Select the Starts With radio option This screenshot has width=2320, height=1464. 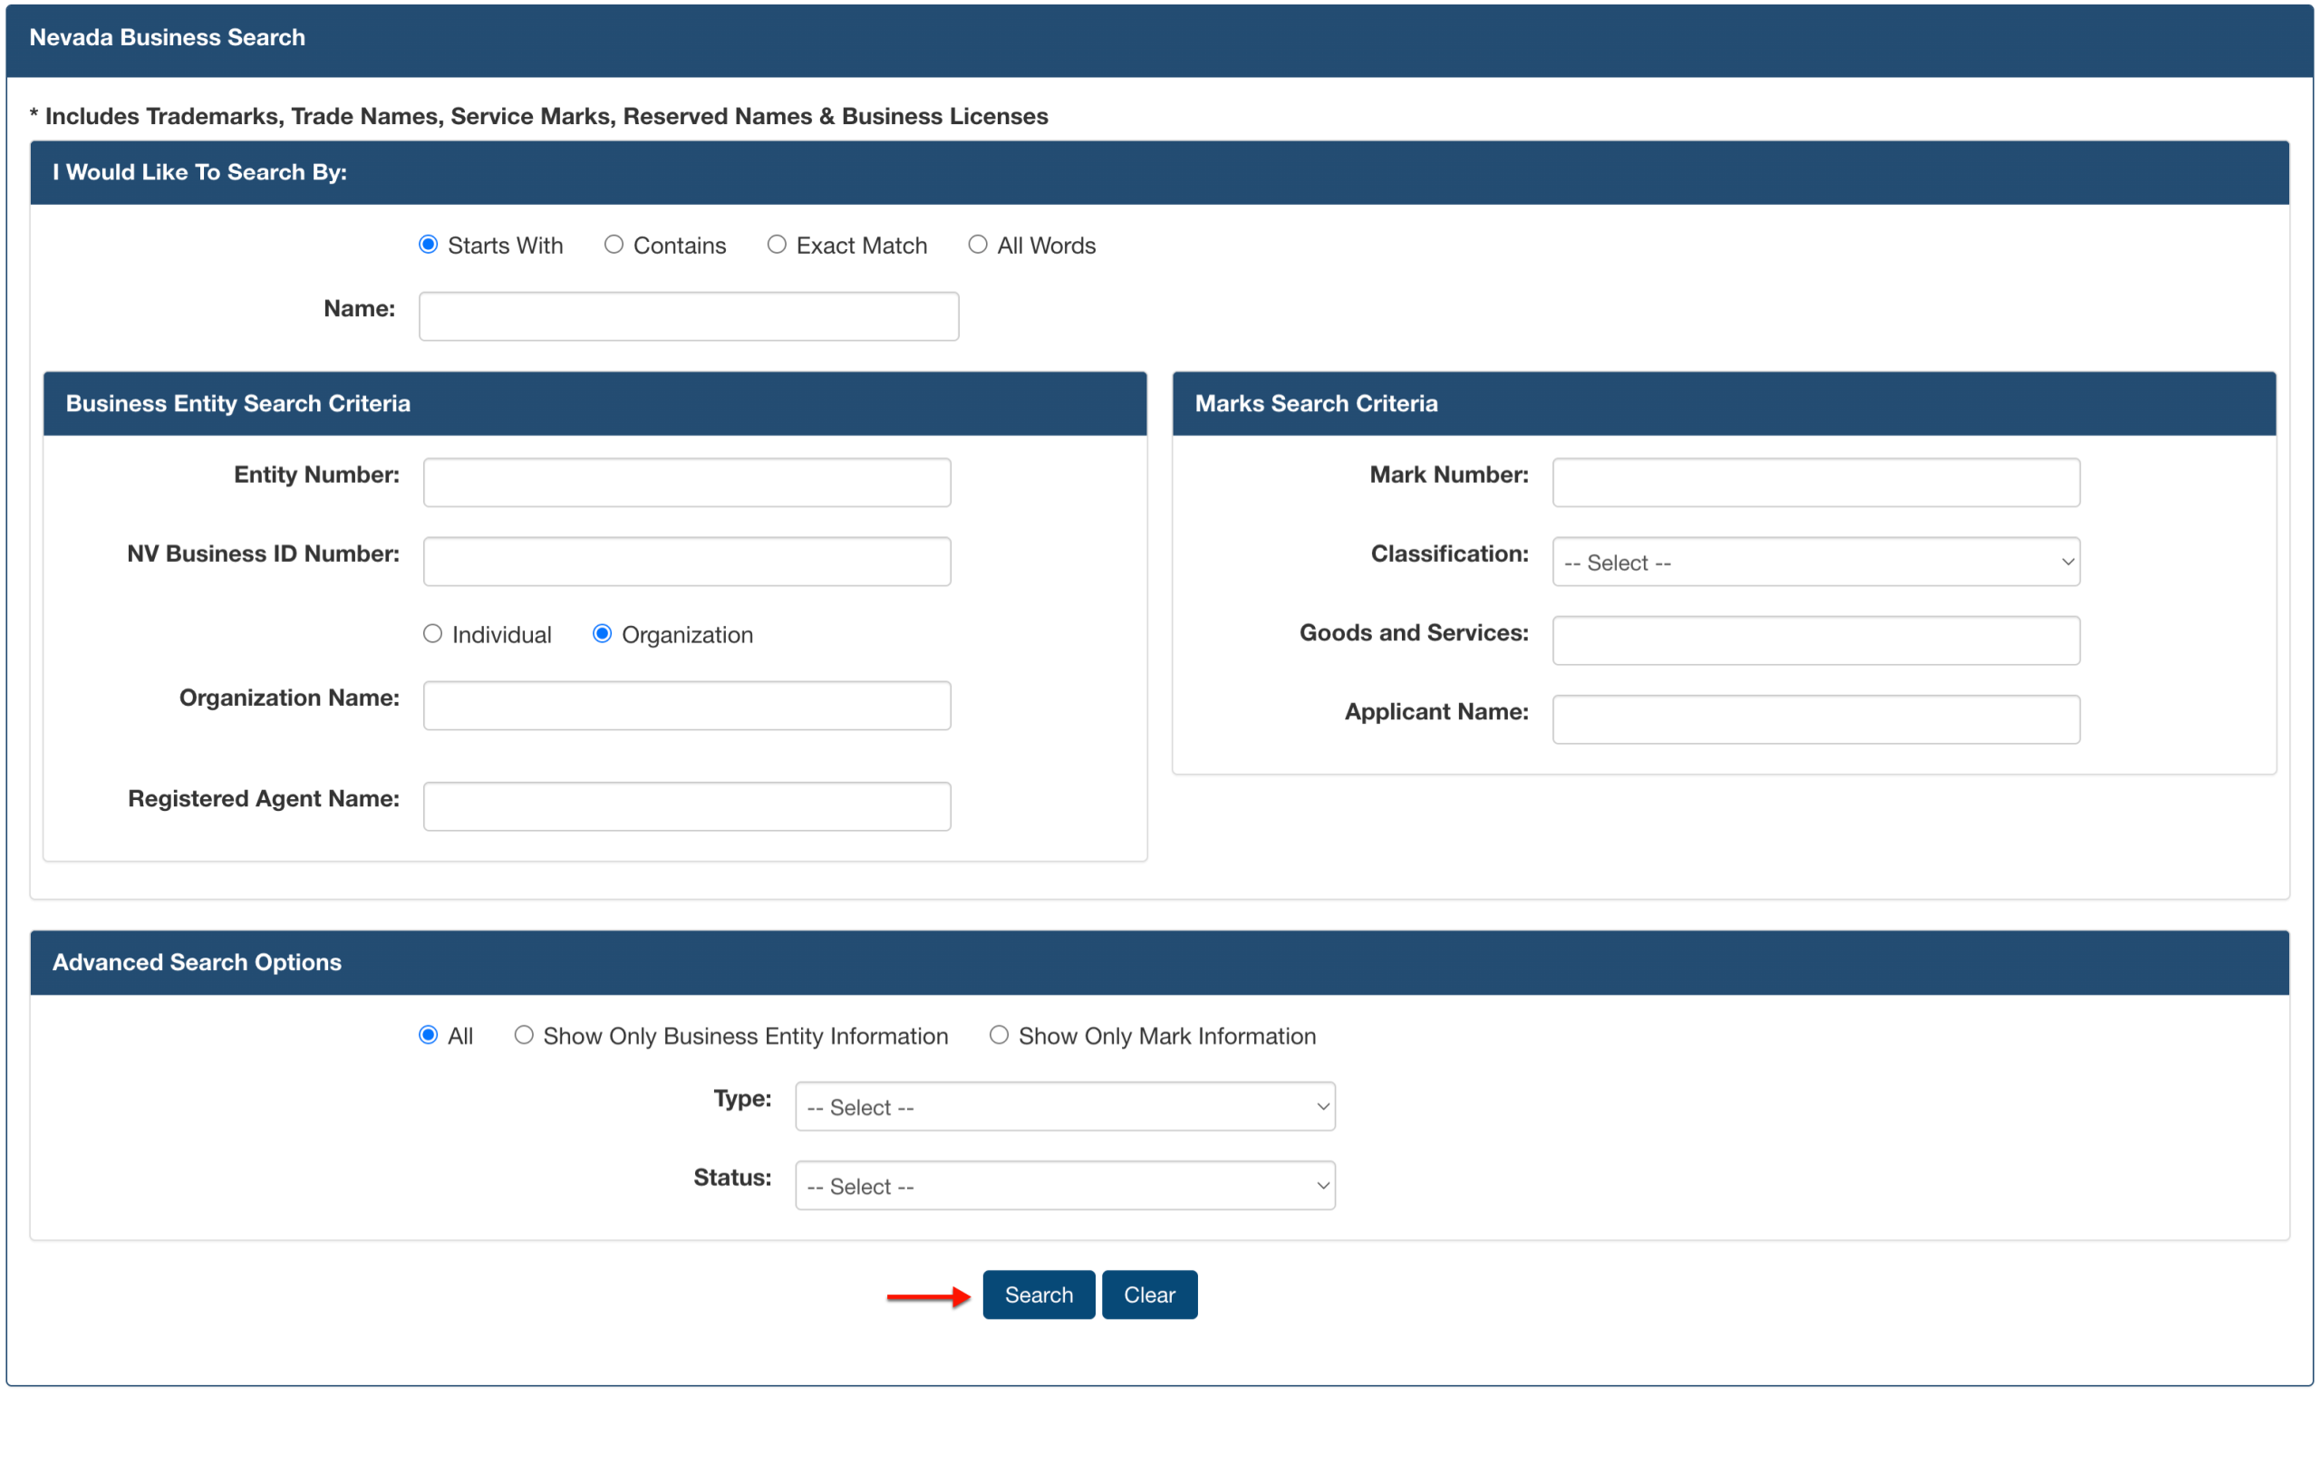pos(428,245)
